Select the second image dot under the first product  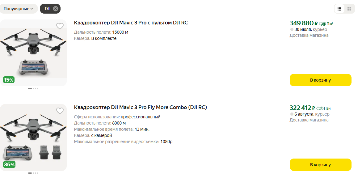(x=33, y=88)
